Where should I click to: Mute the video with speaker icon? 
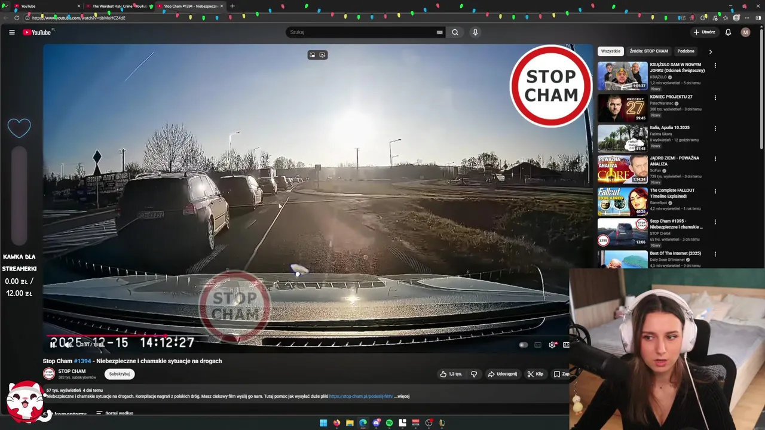pyautogui.click(x=68, y=345)
